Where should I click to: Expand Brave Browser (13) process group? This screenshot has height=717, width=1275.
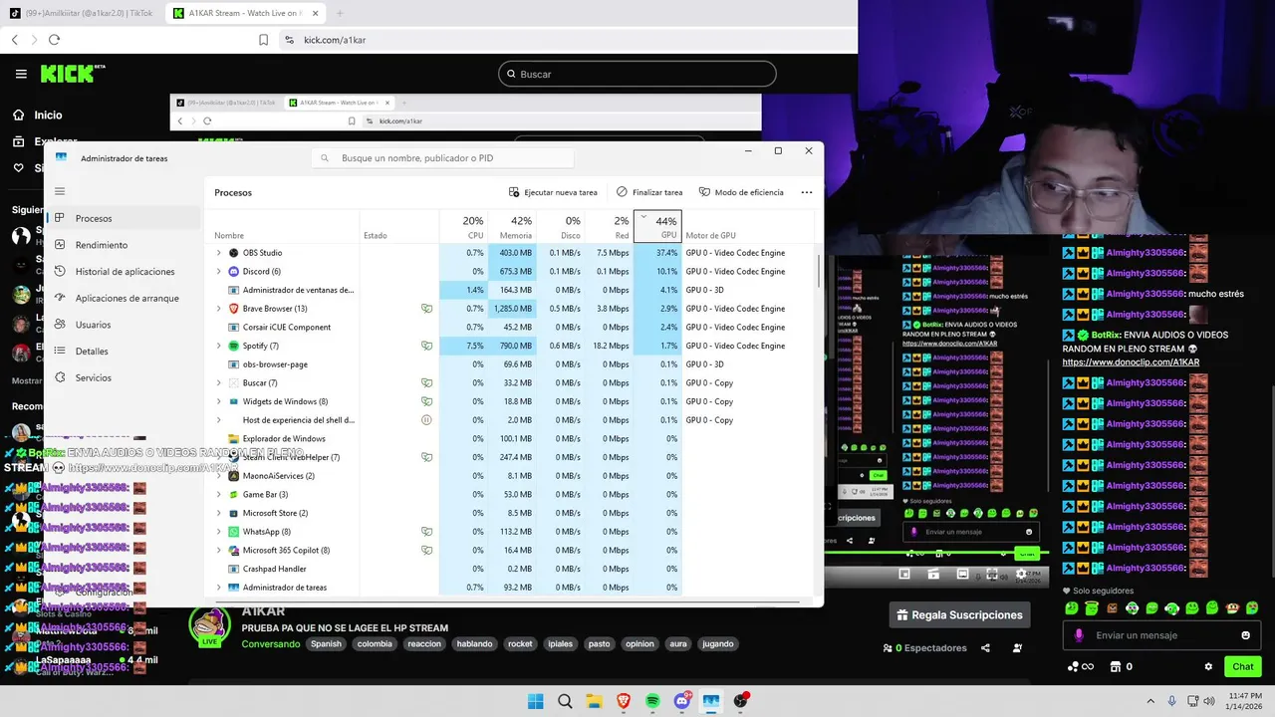(219, 309)
